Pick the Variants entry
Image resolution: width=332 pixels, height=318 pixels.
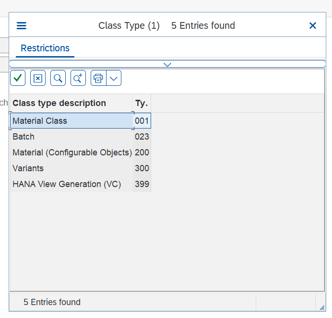[28, 168]
